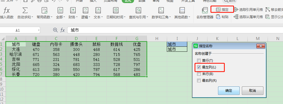Select the 哈尔滨 cell
283x104 pixels.
[16, 54]
